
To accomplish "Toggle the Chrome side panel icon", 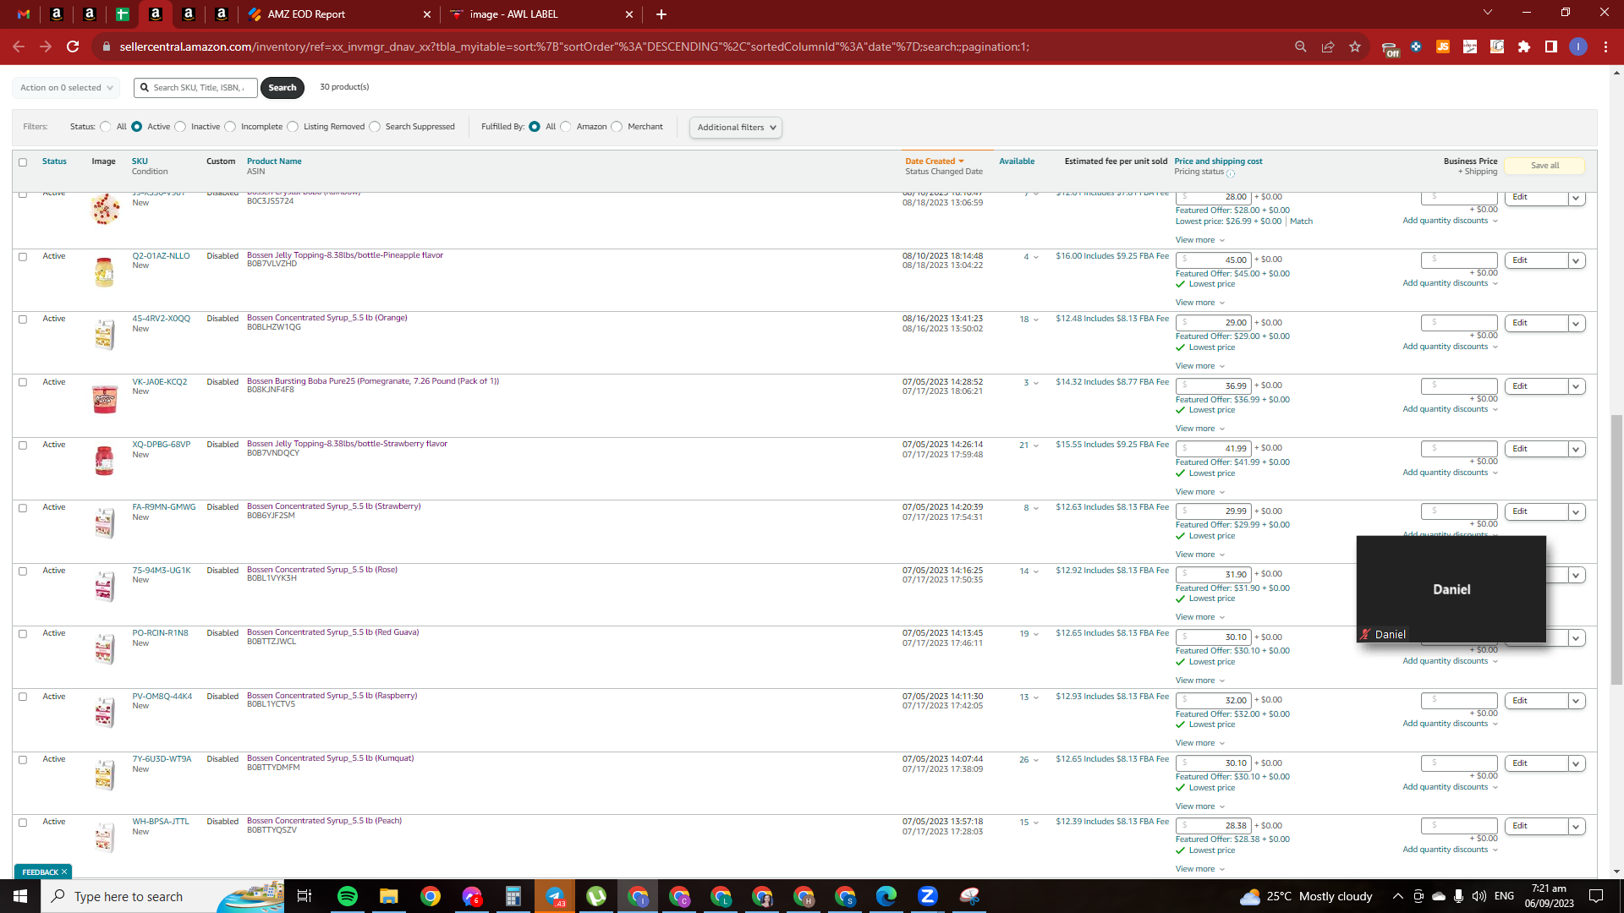I will point(1551,46).
